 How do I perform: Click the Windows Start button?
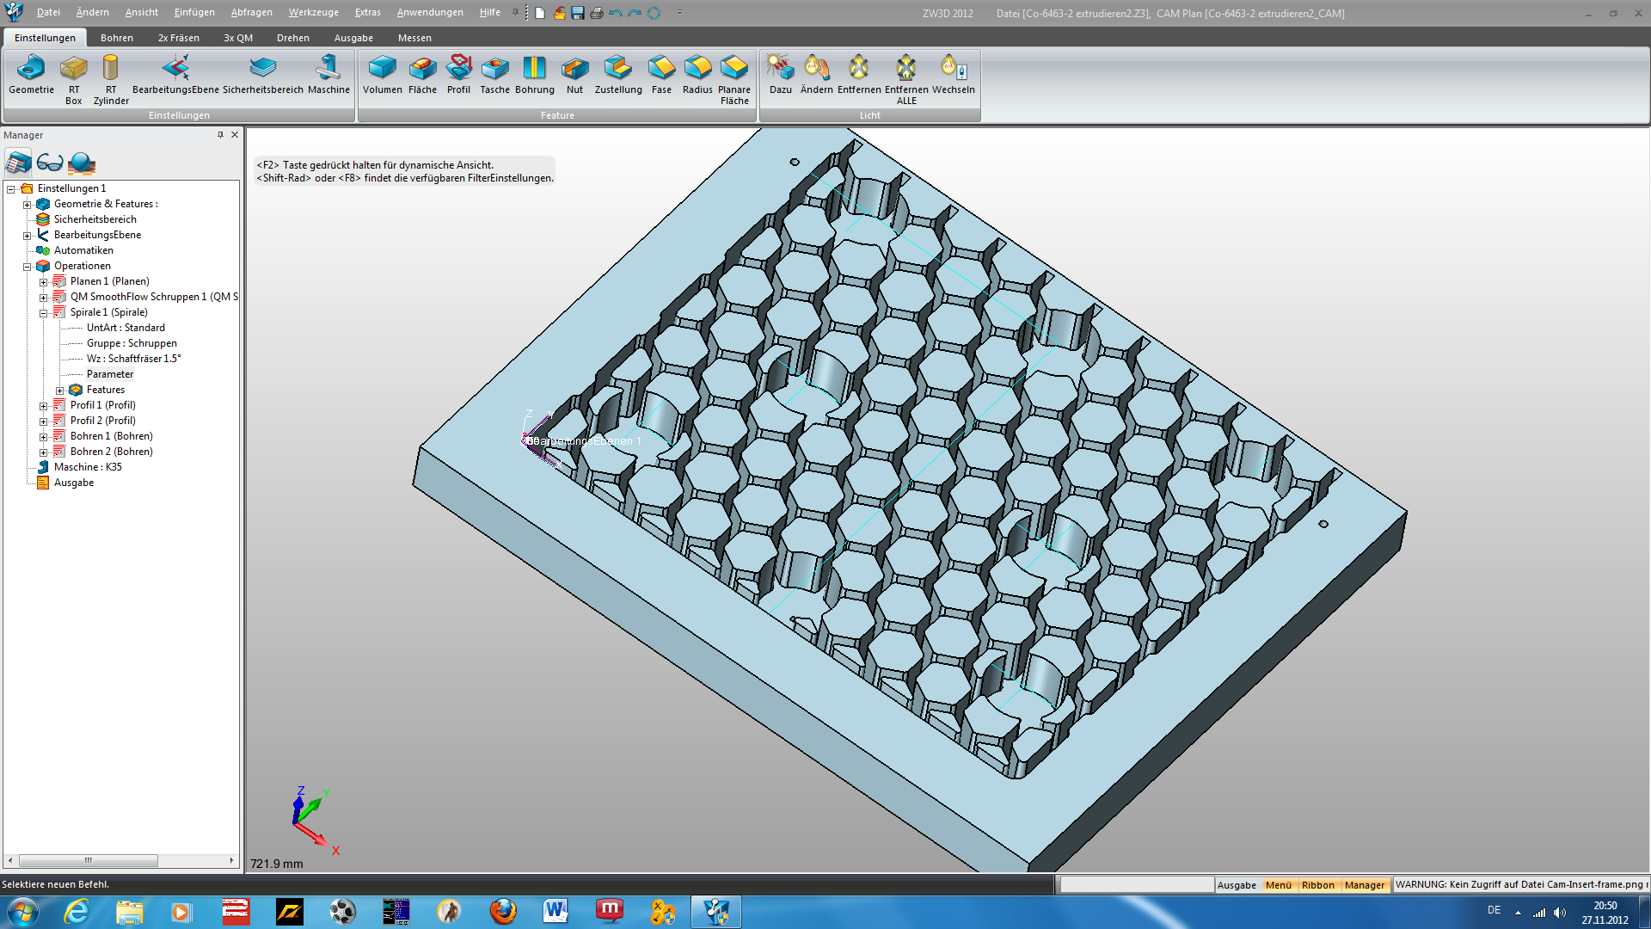[x=22, y=911]
